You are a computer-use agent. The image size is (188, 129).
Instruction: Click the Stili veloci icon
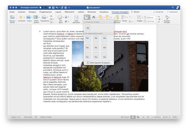click(x=60, y=17)
